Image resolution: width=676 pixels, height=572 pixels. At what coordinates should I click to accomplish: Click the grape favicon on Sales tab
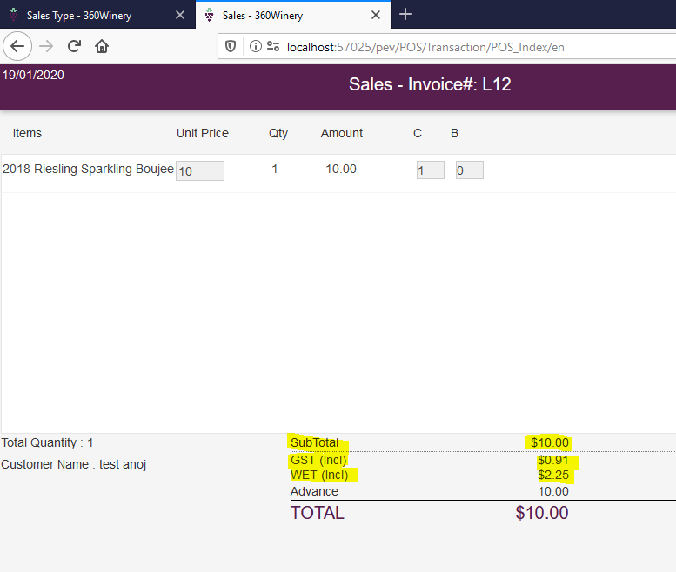click(209, 15)
